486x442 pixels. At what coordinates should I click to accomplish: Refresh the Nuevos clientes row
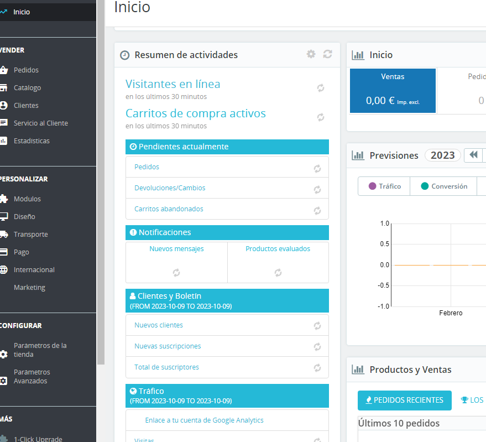click(x=317, y=326)
